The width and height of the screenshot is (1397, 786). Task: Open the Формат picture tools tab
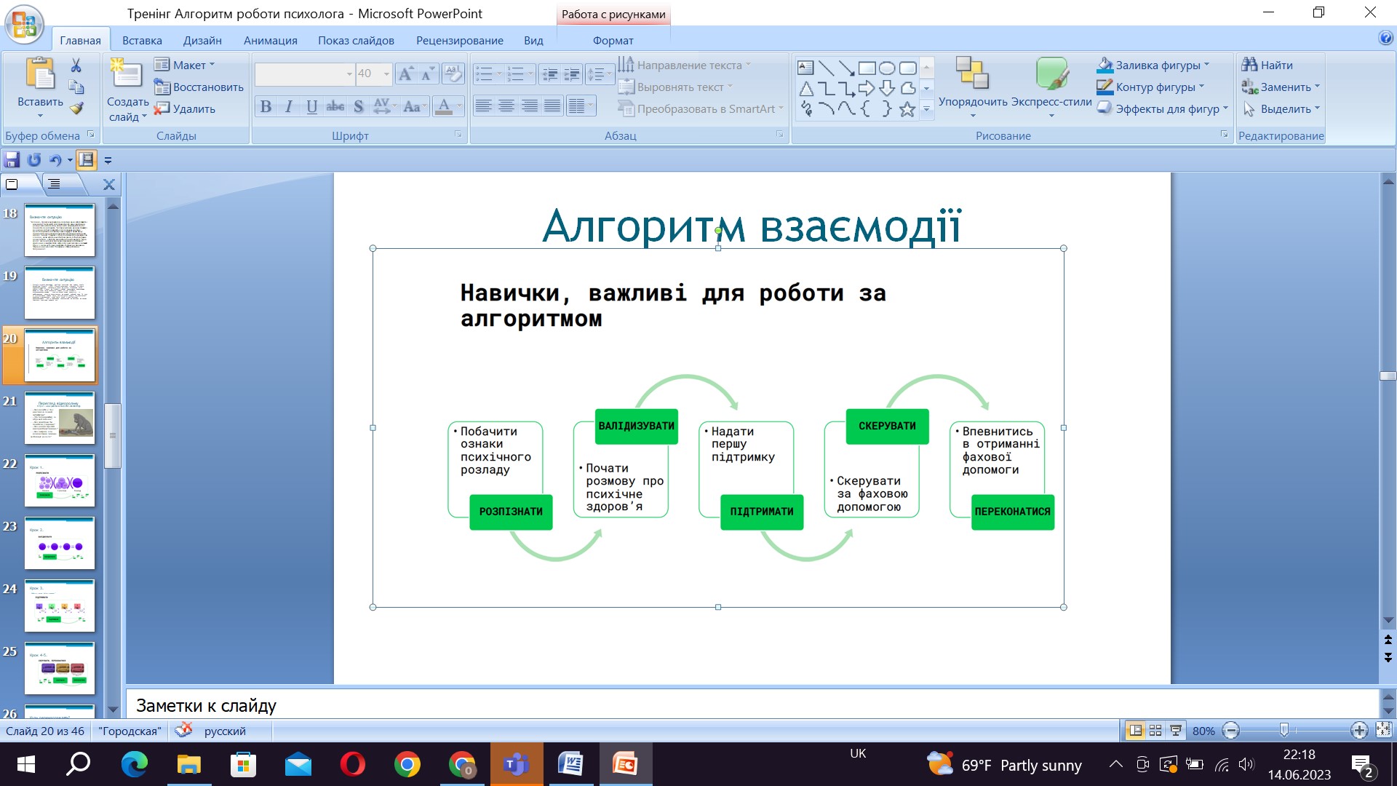(x=613, y=41)
